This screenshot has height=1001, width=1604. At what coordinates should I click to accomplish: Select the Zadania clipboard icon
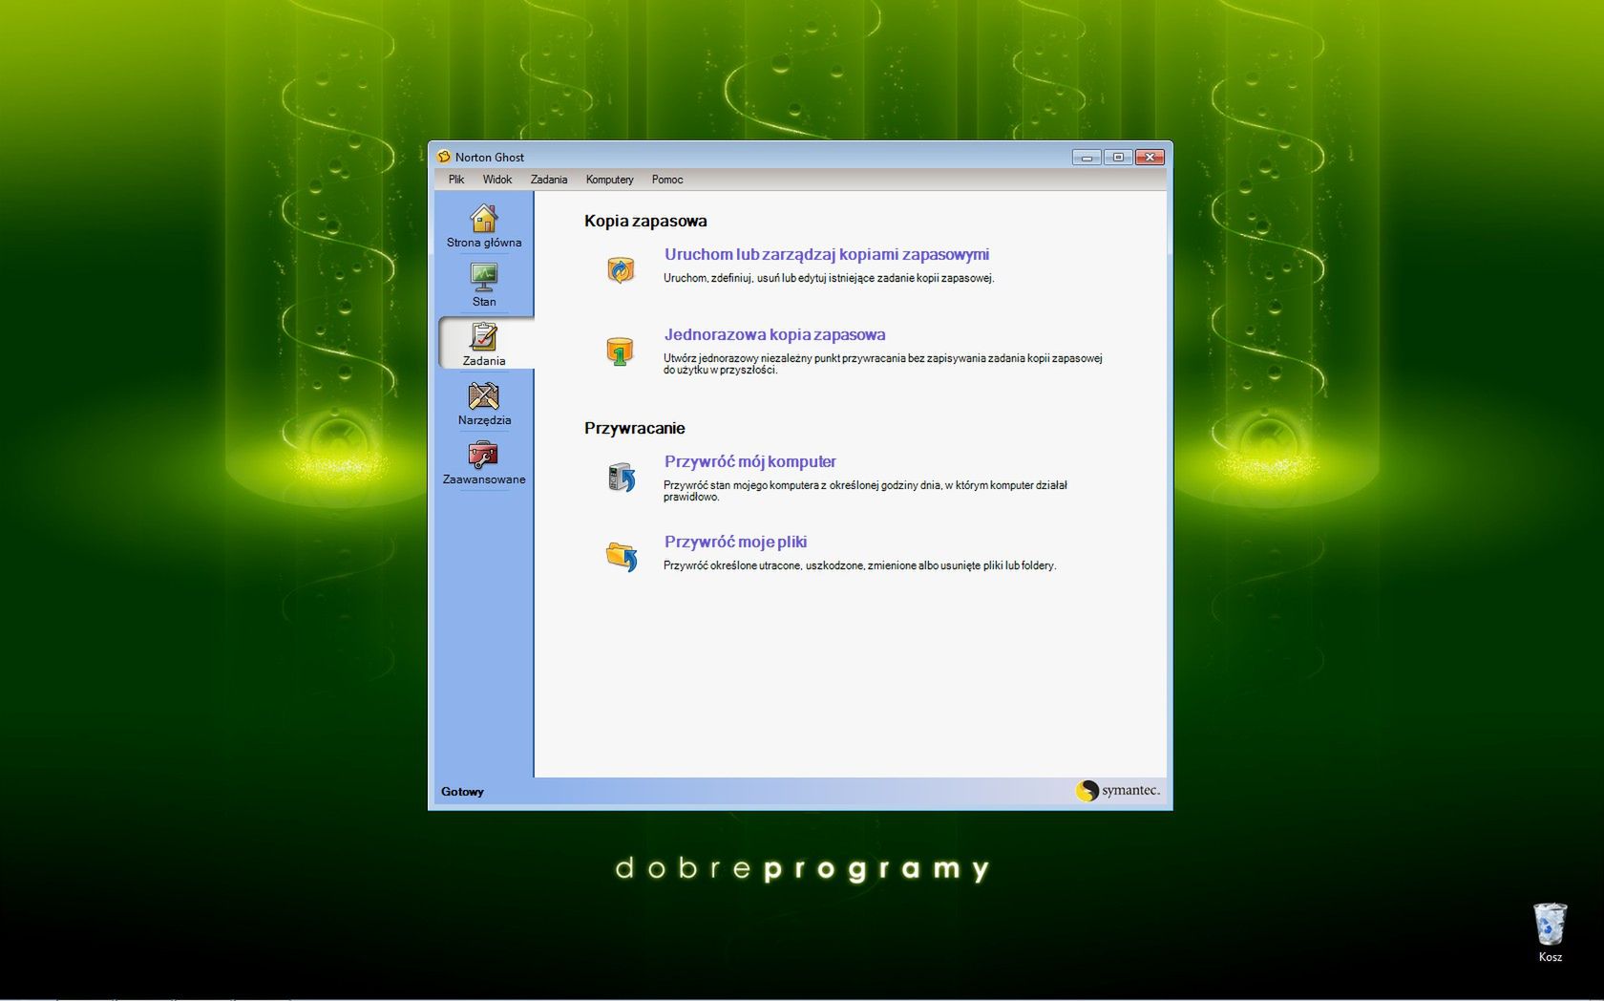point(484,336)
